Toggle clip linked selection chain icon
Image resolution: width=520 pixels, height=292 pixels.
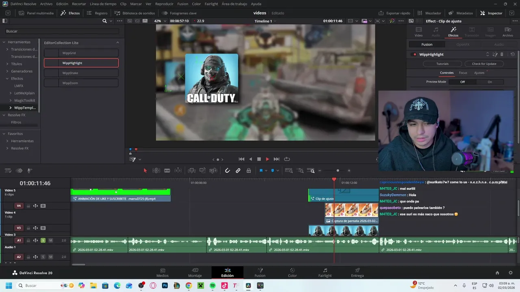[238, 171]
